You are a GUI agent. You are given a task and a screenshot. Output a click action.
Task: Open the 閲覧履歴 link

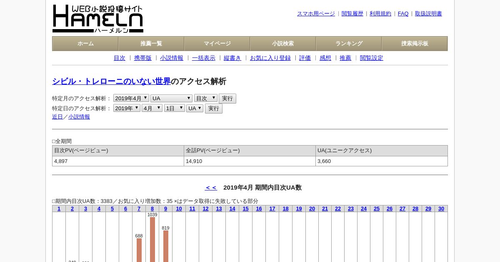[352, 14]
